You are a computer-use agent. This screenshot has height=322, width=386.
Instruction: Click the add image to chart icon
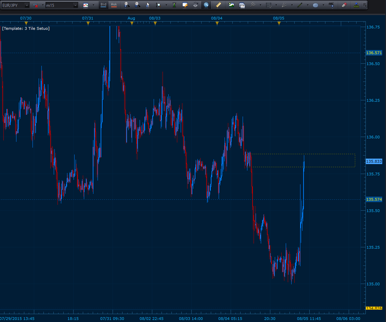(231, 5)
